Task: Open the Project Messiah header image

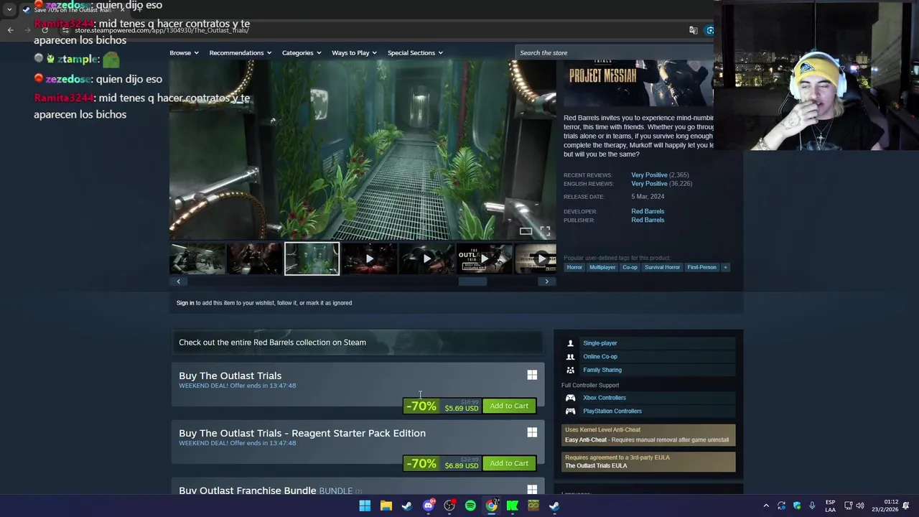Action: point(638,83)
